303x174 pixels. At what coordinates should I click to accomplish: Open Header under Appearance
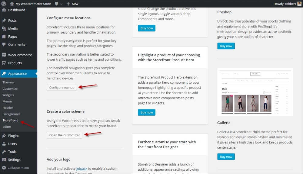(x=8, y=108)
